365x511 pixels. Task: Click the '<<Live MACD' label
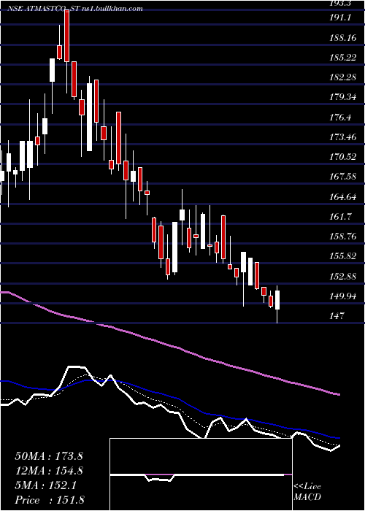[x=307, y=491]
